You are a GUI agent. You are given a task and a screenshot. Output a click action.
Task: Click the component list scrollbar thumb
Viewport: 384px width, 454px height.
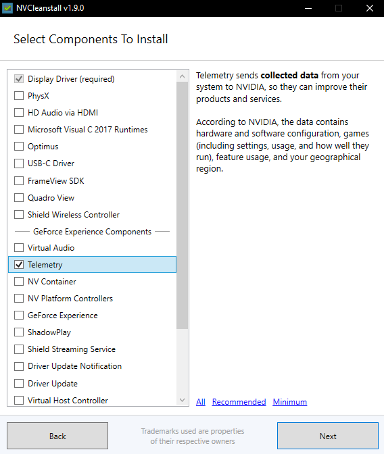[x=182, y=205]
